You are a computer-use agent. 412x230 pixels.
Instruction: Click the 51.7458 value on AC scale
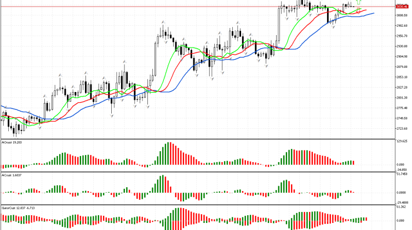[x=403, y=175]
